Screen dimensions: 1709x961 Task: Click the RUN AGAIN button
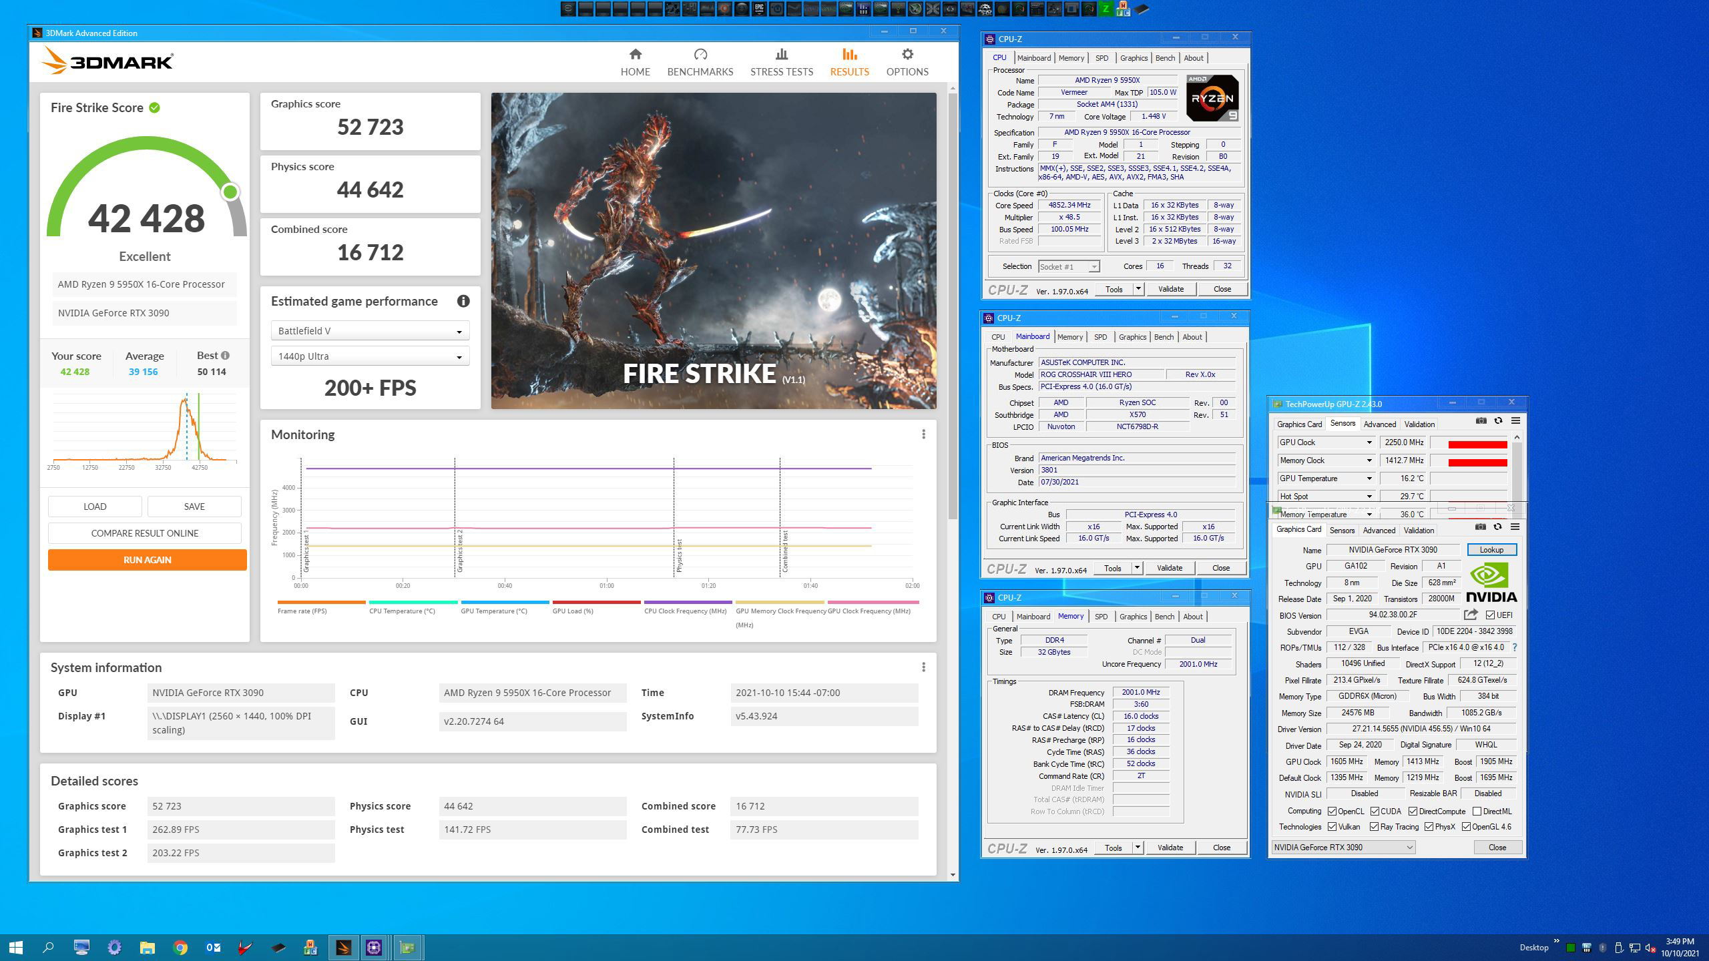click(x=147, y=560)
